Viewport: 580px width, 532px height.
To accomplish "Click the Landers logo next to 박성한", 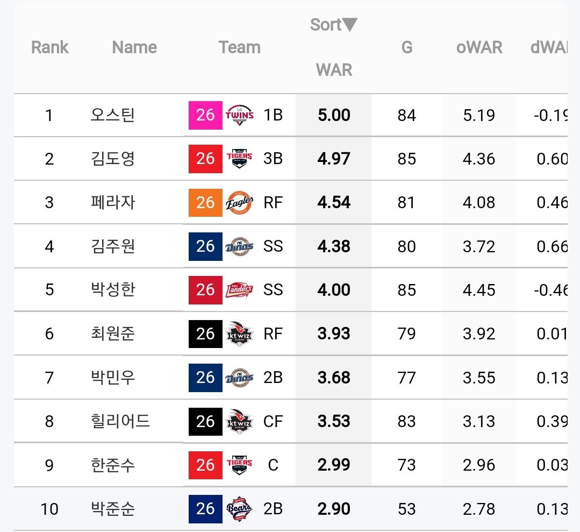I will coord(239,290).
